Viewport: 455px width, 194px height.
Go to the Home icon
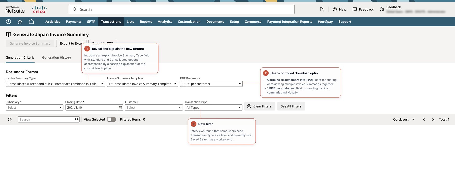(31, 22)
